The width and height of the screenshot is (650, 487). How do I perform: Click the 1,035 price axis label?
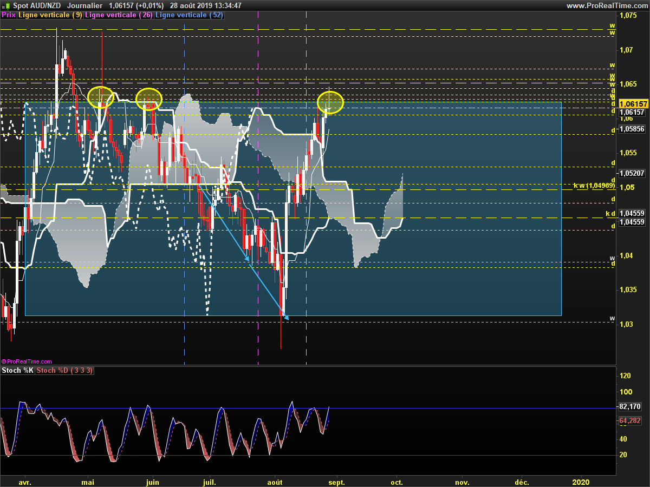point(628,289)
